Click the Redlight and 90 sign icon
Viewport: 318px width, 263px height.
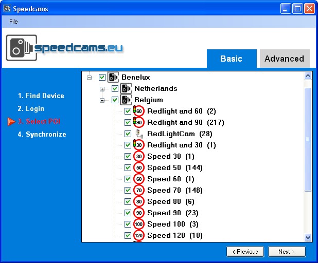[x=138, y=122]
